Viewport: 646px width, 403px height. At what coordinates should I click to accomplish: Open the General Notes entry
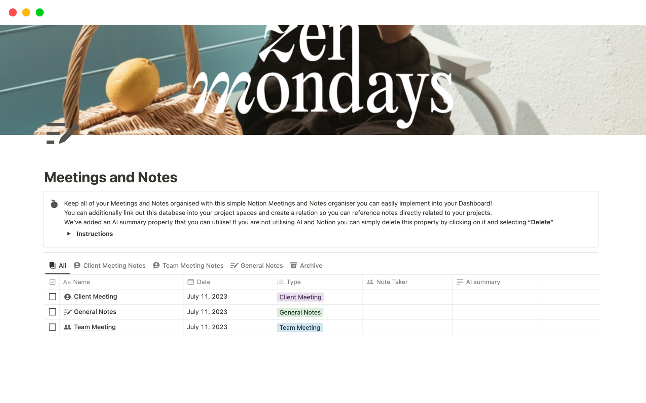[95, 312]
